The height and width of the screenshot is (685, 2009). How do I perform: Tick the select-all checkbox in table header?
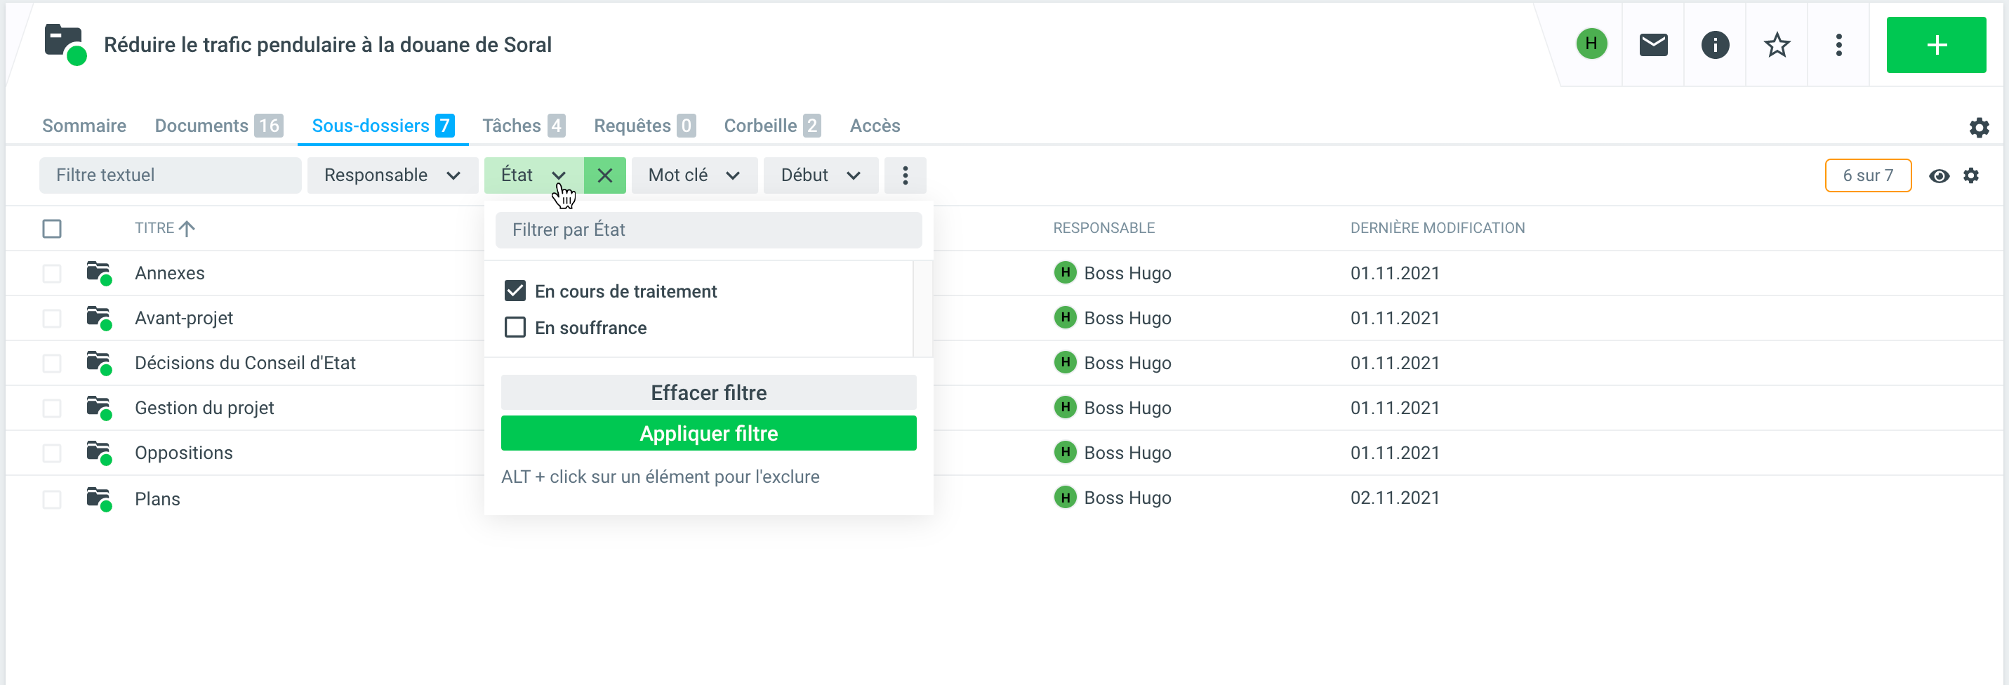click(52, 229)
